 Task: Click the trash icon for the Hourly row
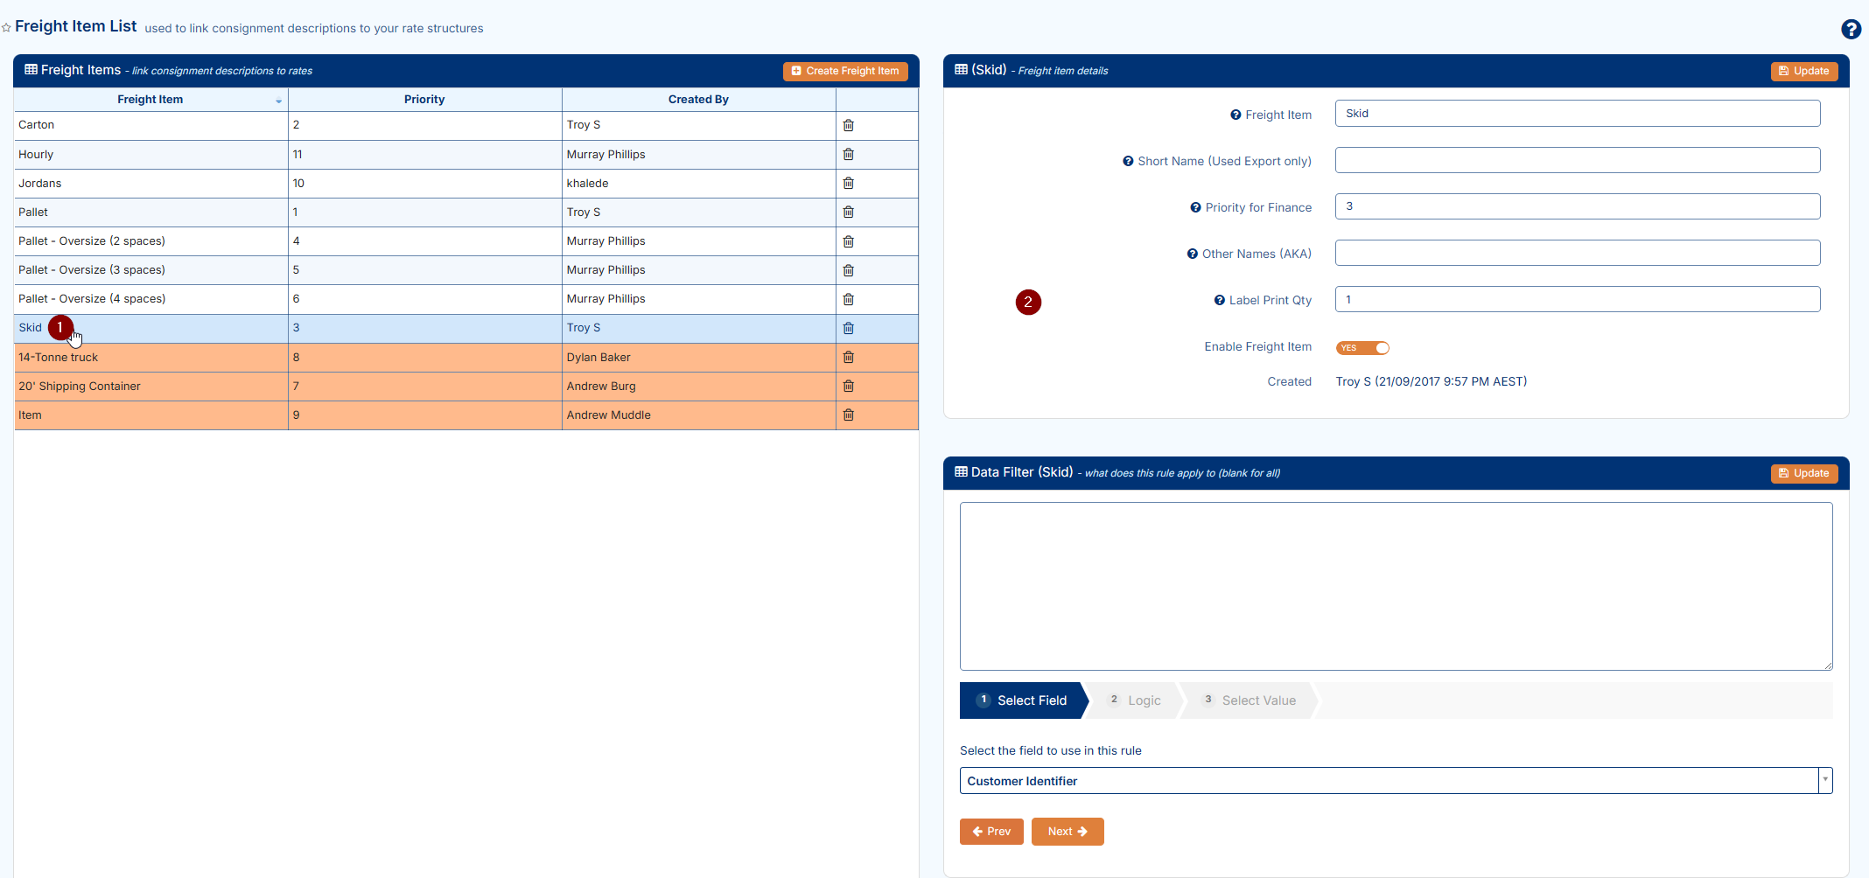point(848,154)
